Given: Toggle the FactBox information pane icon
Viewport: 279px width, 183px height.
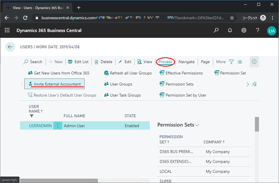Looking at the screenshot, I should click(254, 62).
